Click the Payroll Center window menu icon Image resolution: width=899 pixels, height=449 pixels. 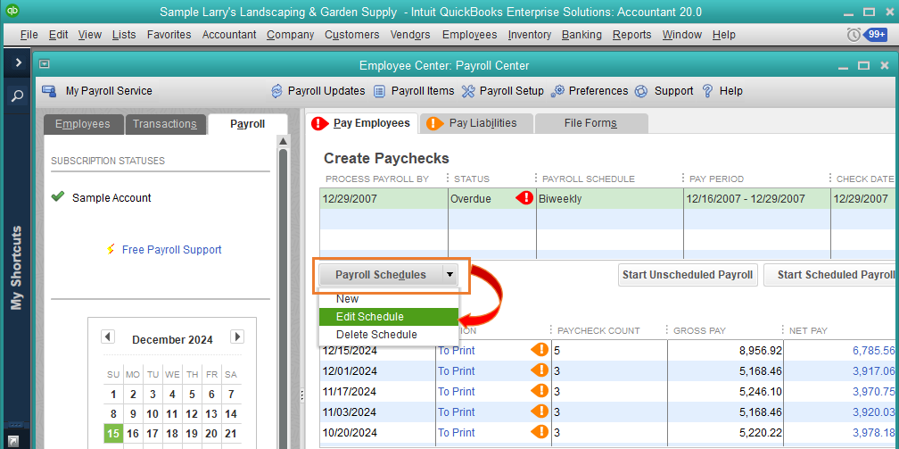(45, 64)
